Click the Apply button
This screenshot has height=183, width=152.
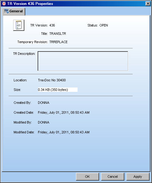click(138, 177)
